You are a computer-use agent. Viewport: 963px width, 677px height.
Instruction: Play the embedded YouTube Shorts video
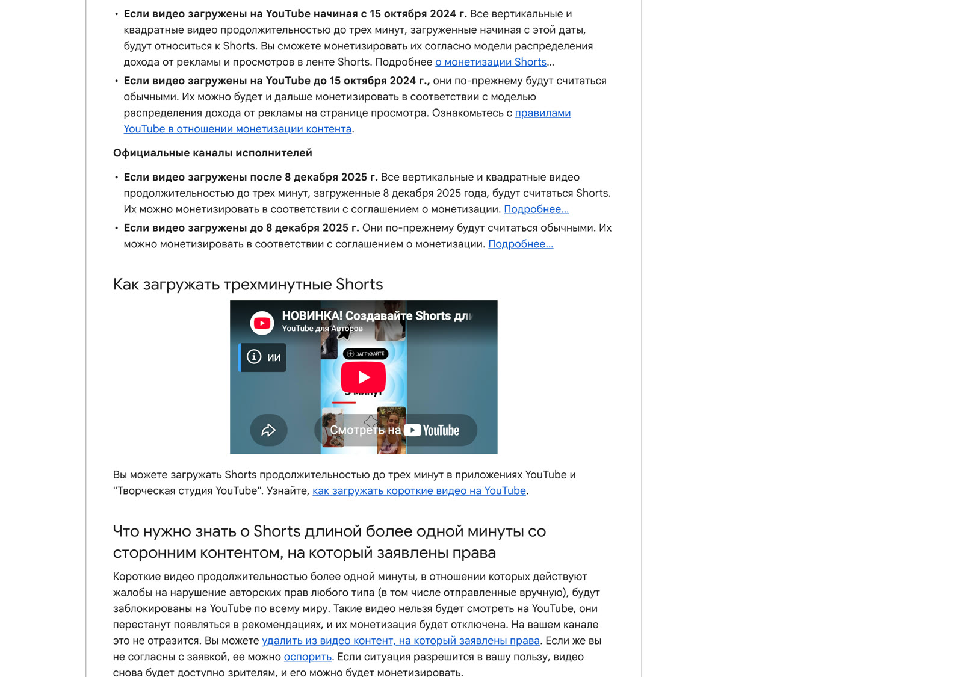[364, 377]
